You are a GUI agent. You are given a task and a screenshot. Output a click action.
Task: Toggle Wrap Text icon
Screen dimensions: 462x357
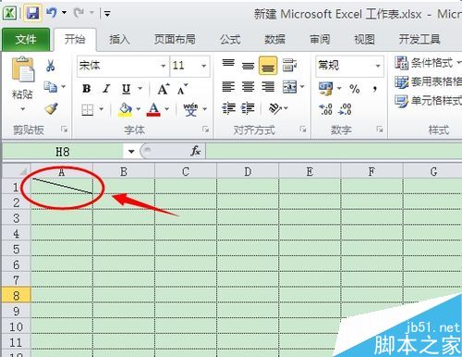coord(289,65)
